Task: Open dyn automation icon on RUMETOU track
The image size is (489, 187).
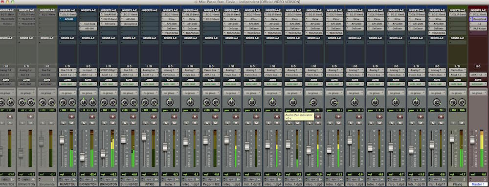Action: coord(67,180)
